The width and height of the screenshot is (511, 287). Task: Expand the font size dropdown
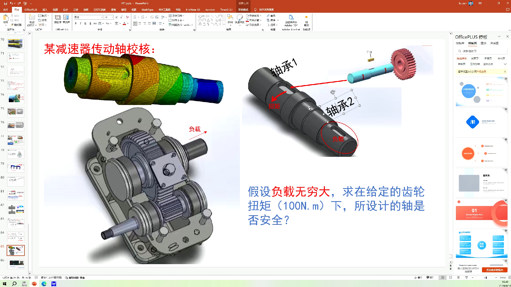coord(112,17)
